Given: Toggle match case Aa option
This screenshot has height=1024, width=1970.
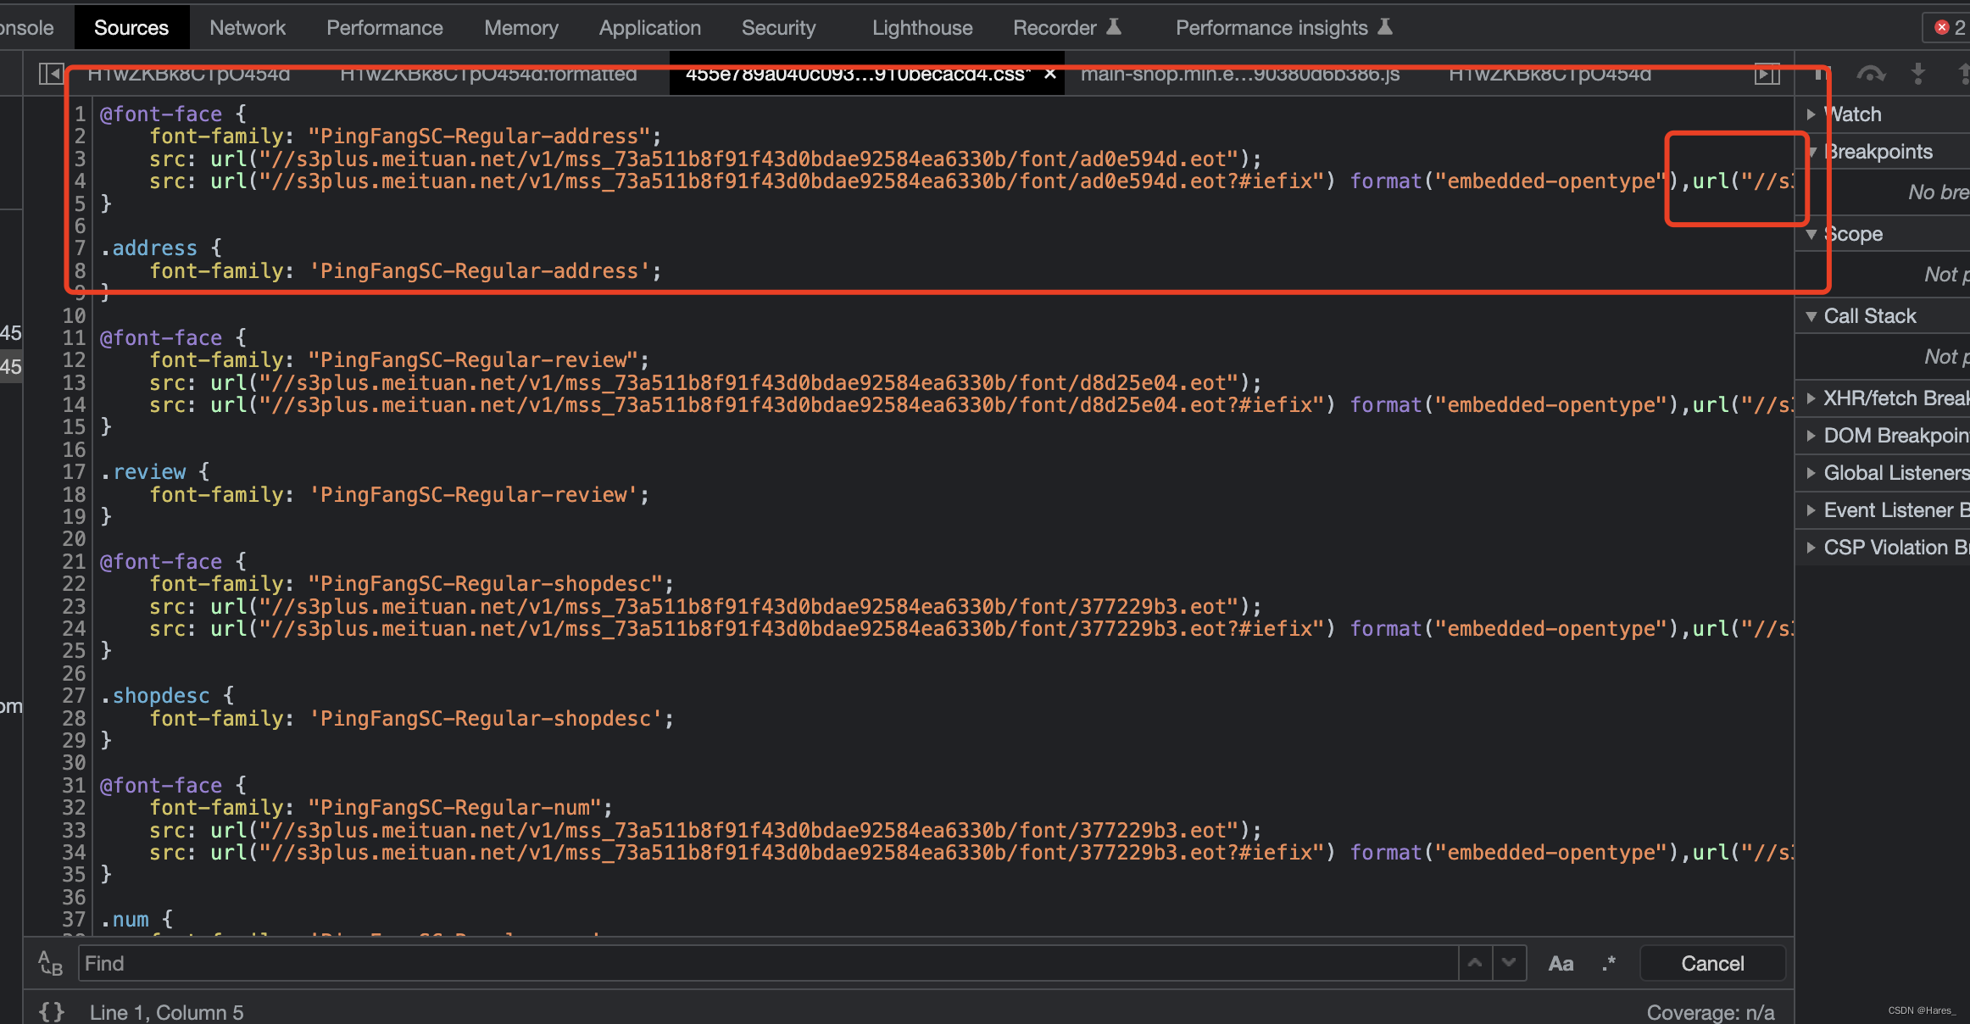Looking at the screenshot, I should tap(1561, 963).
